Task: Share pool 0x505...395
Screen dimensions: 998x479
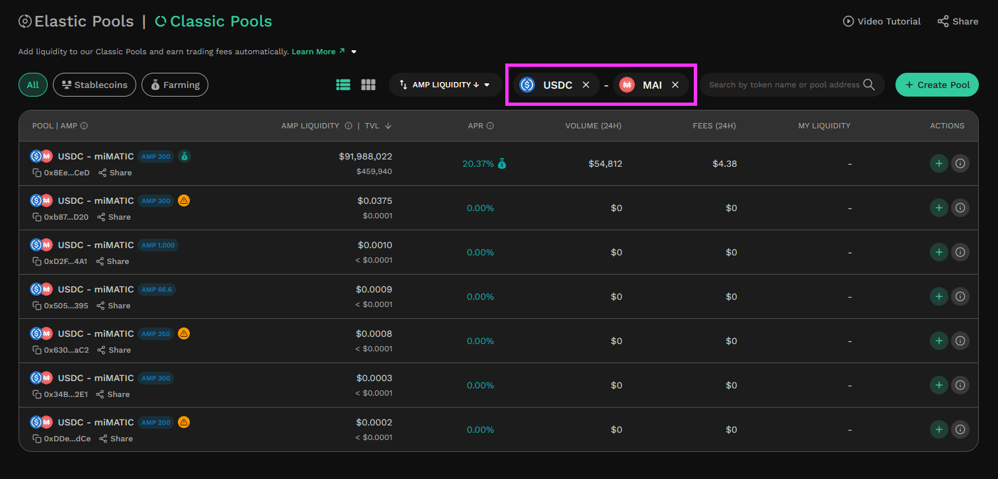Action: pos(114,306)
